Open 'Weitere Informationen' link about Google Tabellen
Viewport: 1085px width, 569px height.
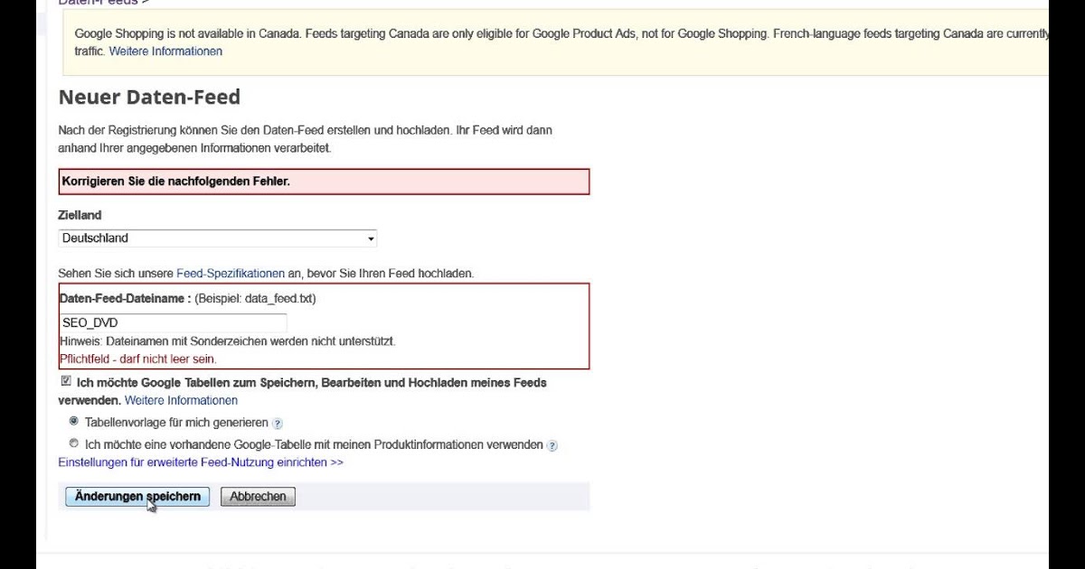click(x=181, y=400)
